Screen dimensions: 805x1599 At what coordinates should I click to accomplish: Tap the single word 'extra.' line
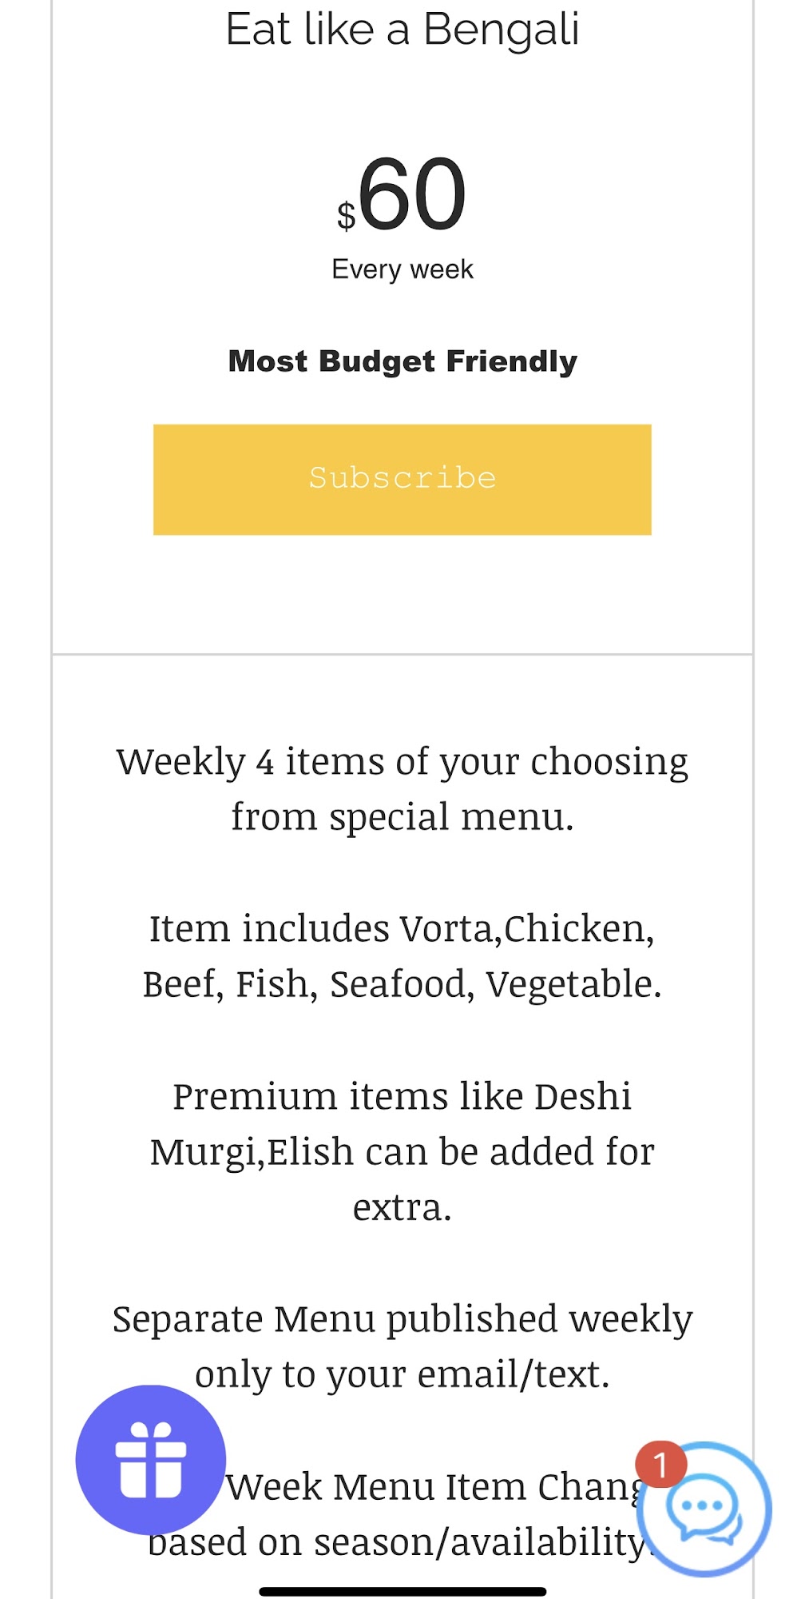(402, 1207)
